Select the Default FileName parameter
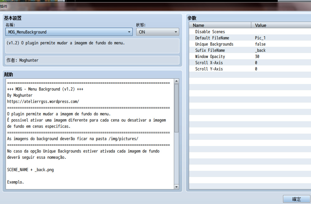This screenshot has height=204, width=311. point(250,38)
